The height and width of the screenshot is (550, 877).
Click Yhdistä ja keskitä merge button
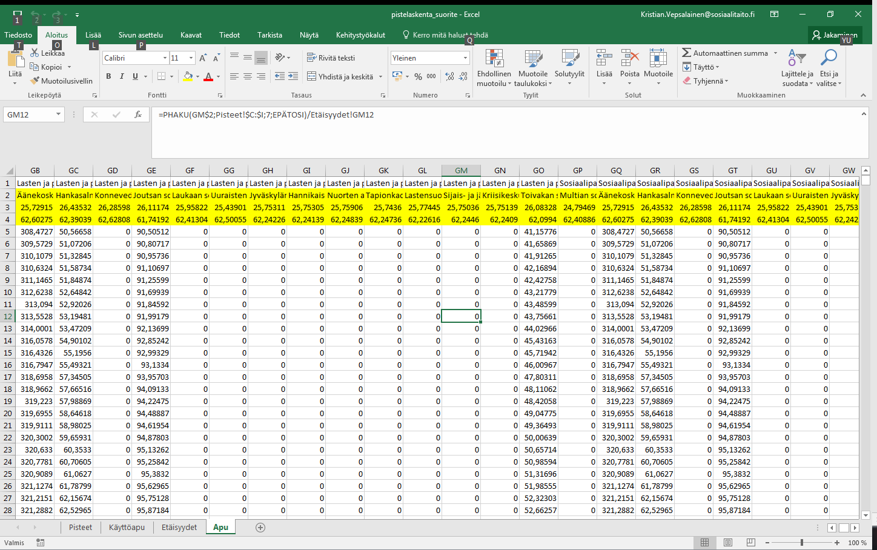point(340,76)
